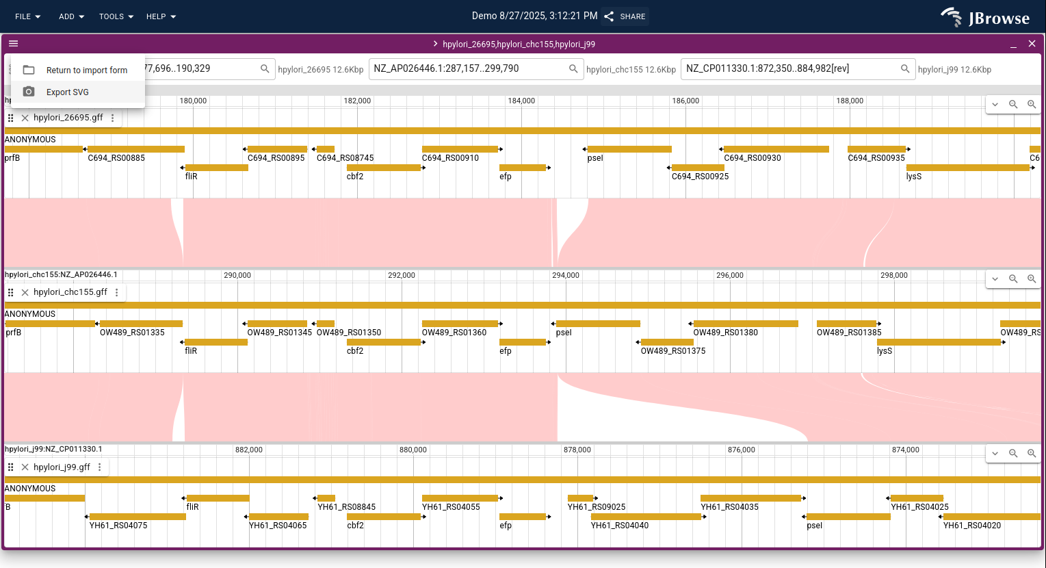The width and height of the screenshot is (1046, 568).
Task: Click the hpylori_26695.gff track label
Action: pyautogui.click(x=68, y=118)
